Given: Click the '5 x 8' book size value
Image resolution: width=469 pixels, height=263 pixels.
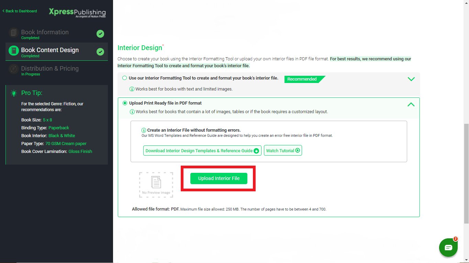Looking at the screenshot, I should [x=47, y=120].
